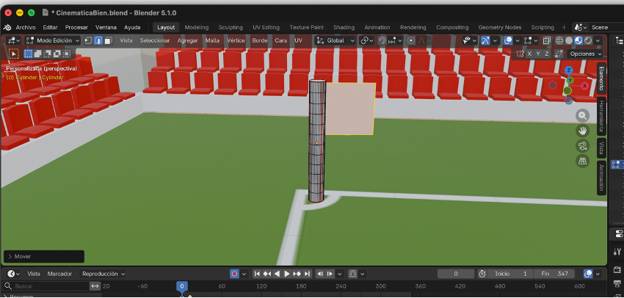624x298 pixels.
Task: Open the Procesar menu
Action: [76, 27]
